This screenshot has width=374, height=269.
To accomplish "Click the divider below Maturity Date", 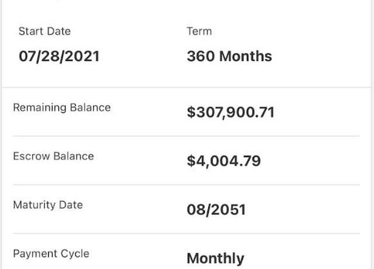I will click(186, 233).
